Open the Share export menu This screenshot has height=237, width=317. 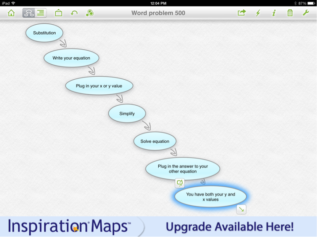tap(241, 13)
